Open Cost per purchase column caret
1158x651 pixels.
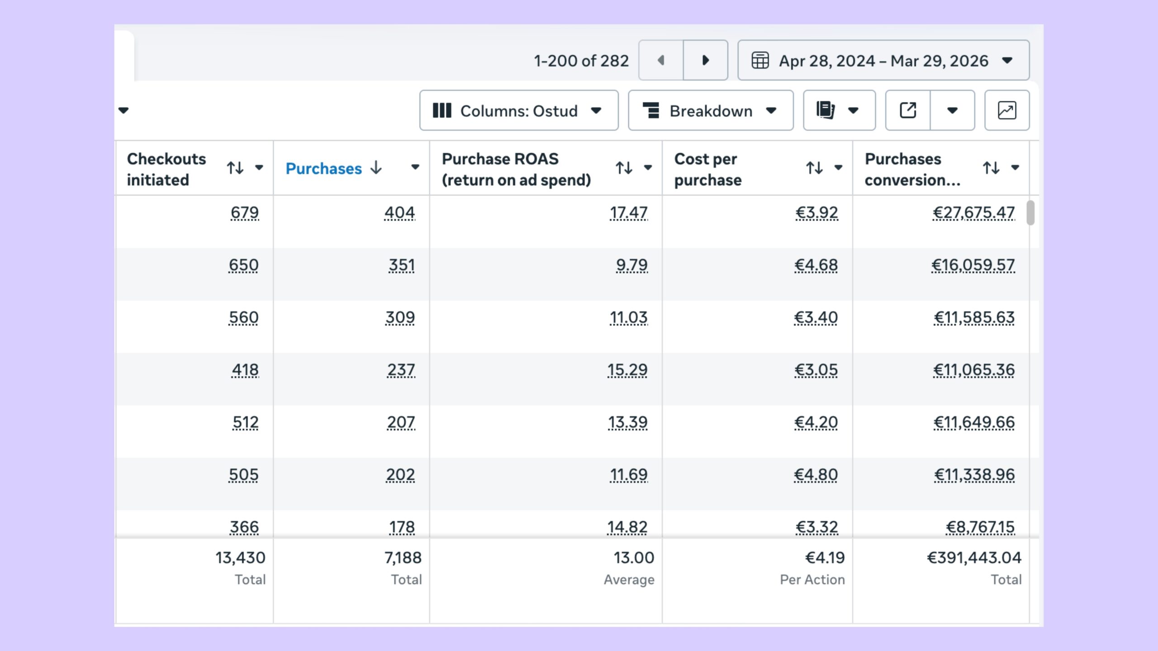[838, 168]
